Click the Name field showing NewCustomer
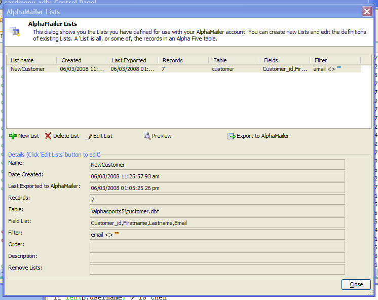This screenshot has width=378, height=300. (x=217, y=165)
